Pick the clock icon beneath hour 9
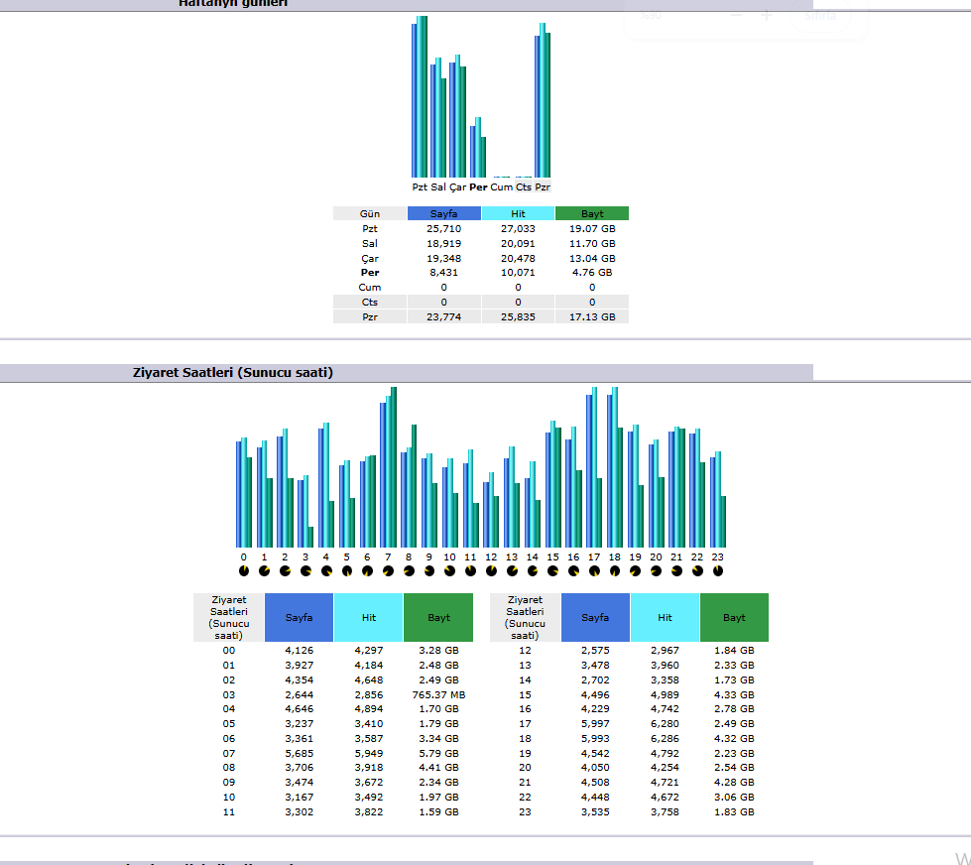This screenshot has height=865, width=971. pyautogui.click(x=429, y=571)
